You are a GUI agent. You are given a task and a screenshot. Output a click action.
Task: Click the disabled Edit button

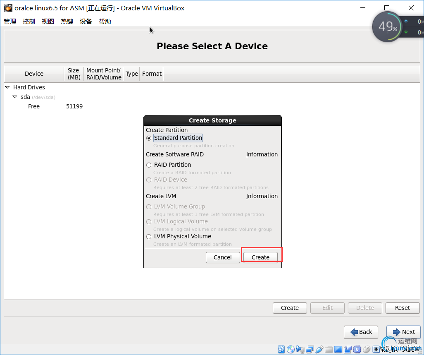(x=327, y=308)
